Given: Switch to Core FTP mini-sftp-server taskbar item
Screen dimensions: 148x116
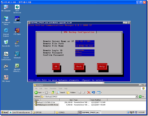Looking at the screenshot, I should pyautogui.click(x=20, y=112).
